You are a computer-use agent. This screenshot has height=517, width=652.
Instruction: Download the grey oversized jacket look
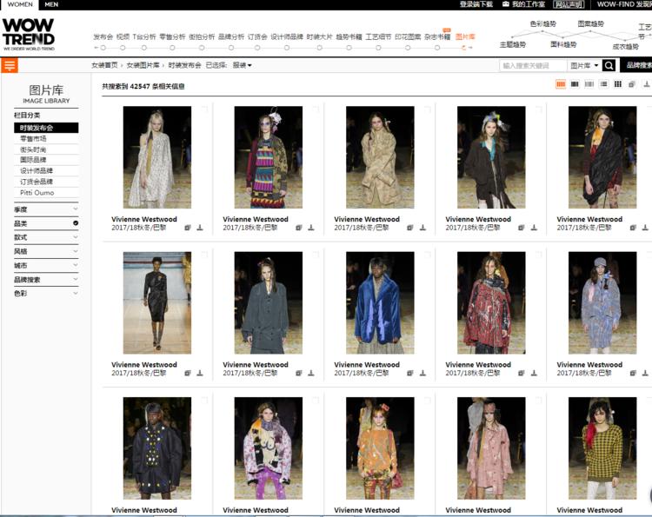point(311,373)
